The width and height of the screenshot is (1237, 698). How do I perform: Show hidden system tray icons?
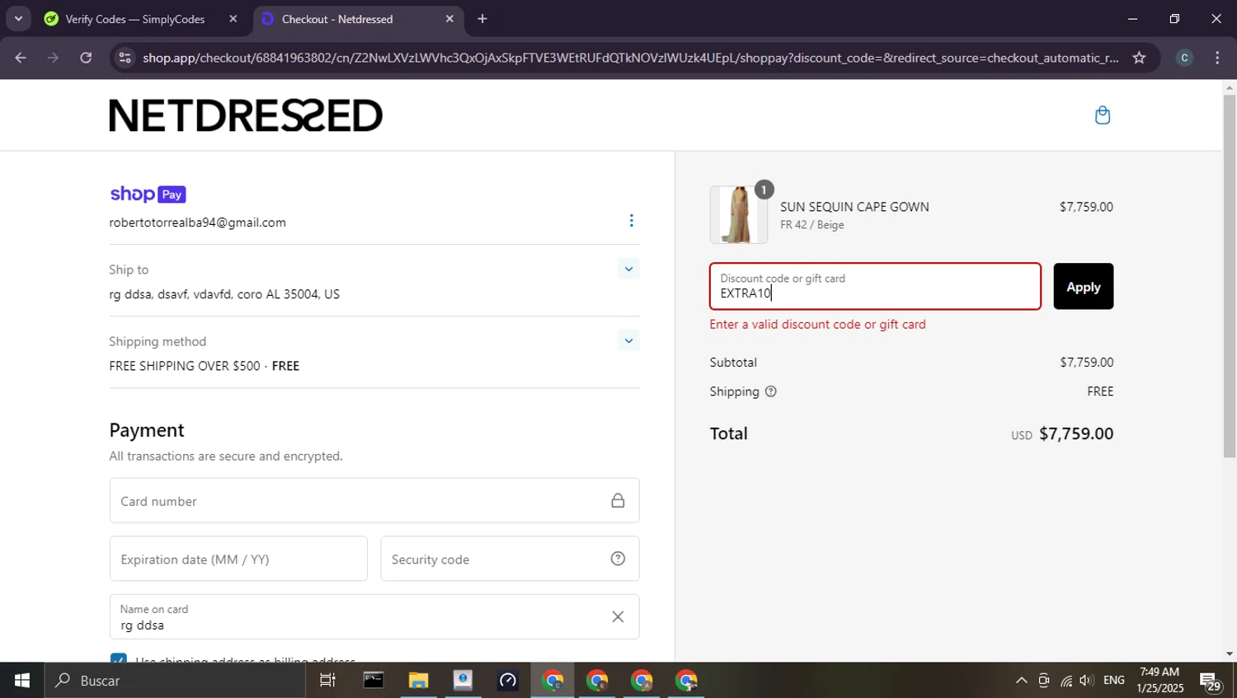[x=1021, y=681]
